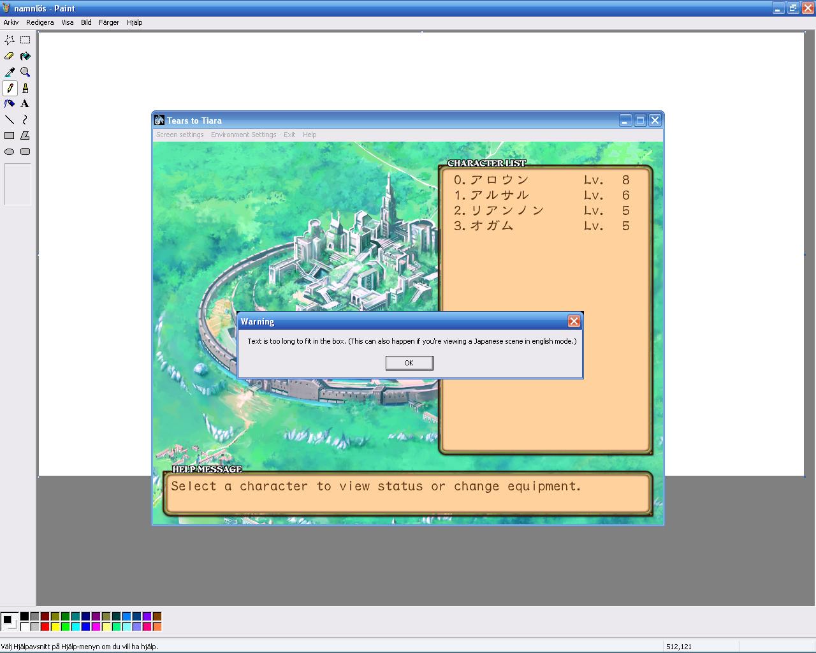Open the Färger menu
The image size is (816, 653).
tap(109, 22)
